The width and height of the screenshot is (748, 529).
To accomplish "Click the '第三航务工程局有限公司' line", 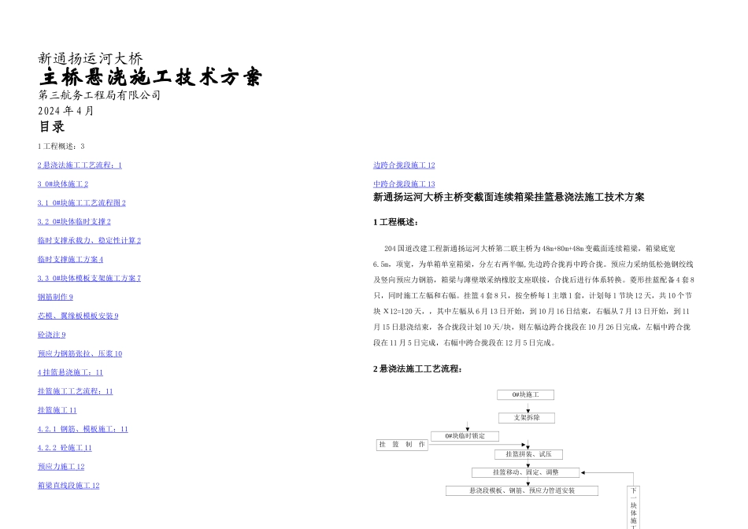I will (x=99, y=95).
